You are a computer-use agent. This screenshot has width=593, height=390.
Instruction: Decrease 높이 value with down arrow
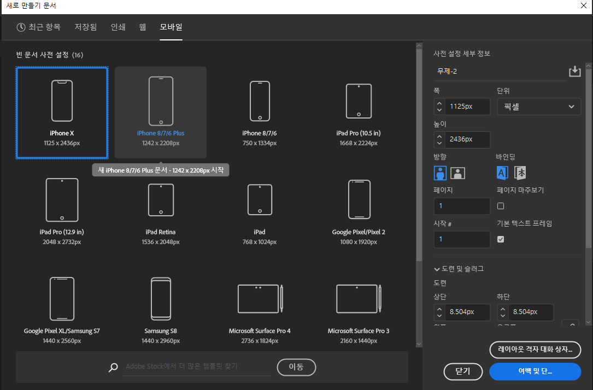pyautogui.click(x=439, y=143)
